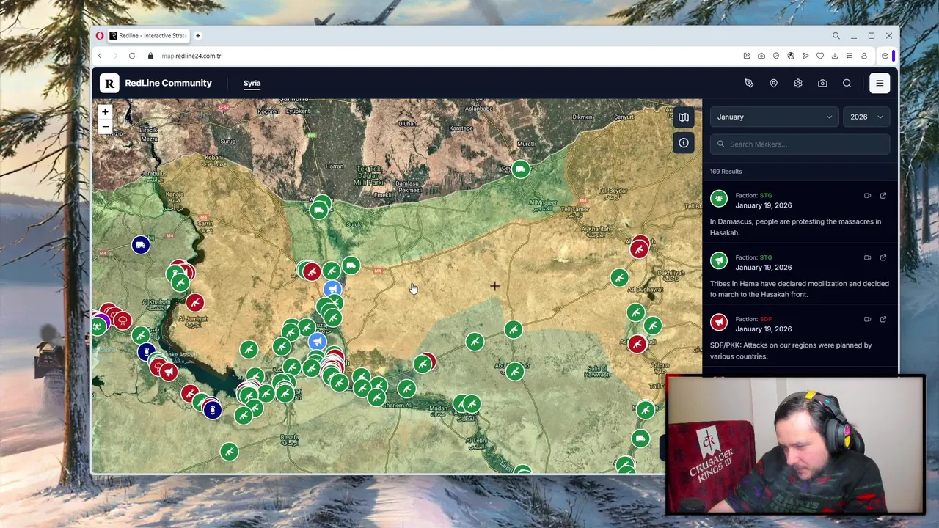Viewport: 939px width, 528px height.
Task: Toggle the map layers icon
Action: 684,117
